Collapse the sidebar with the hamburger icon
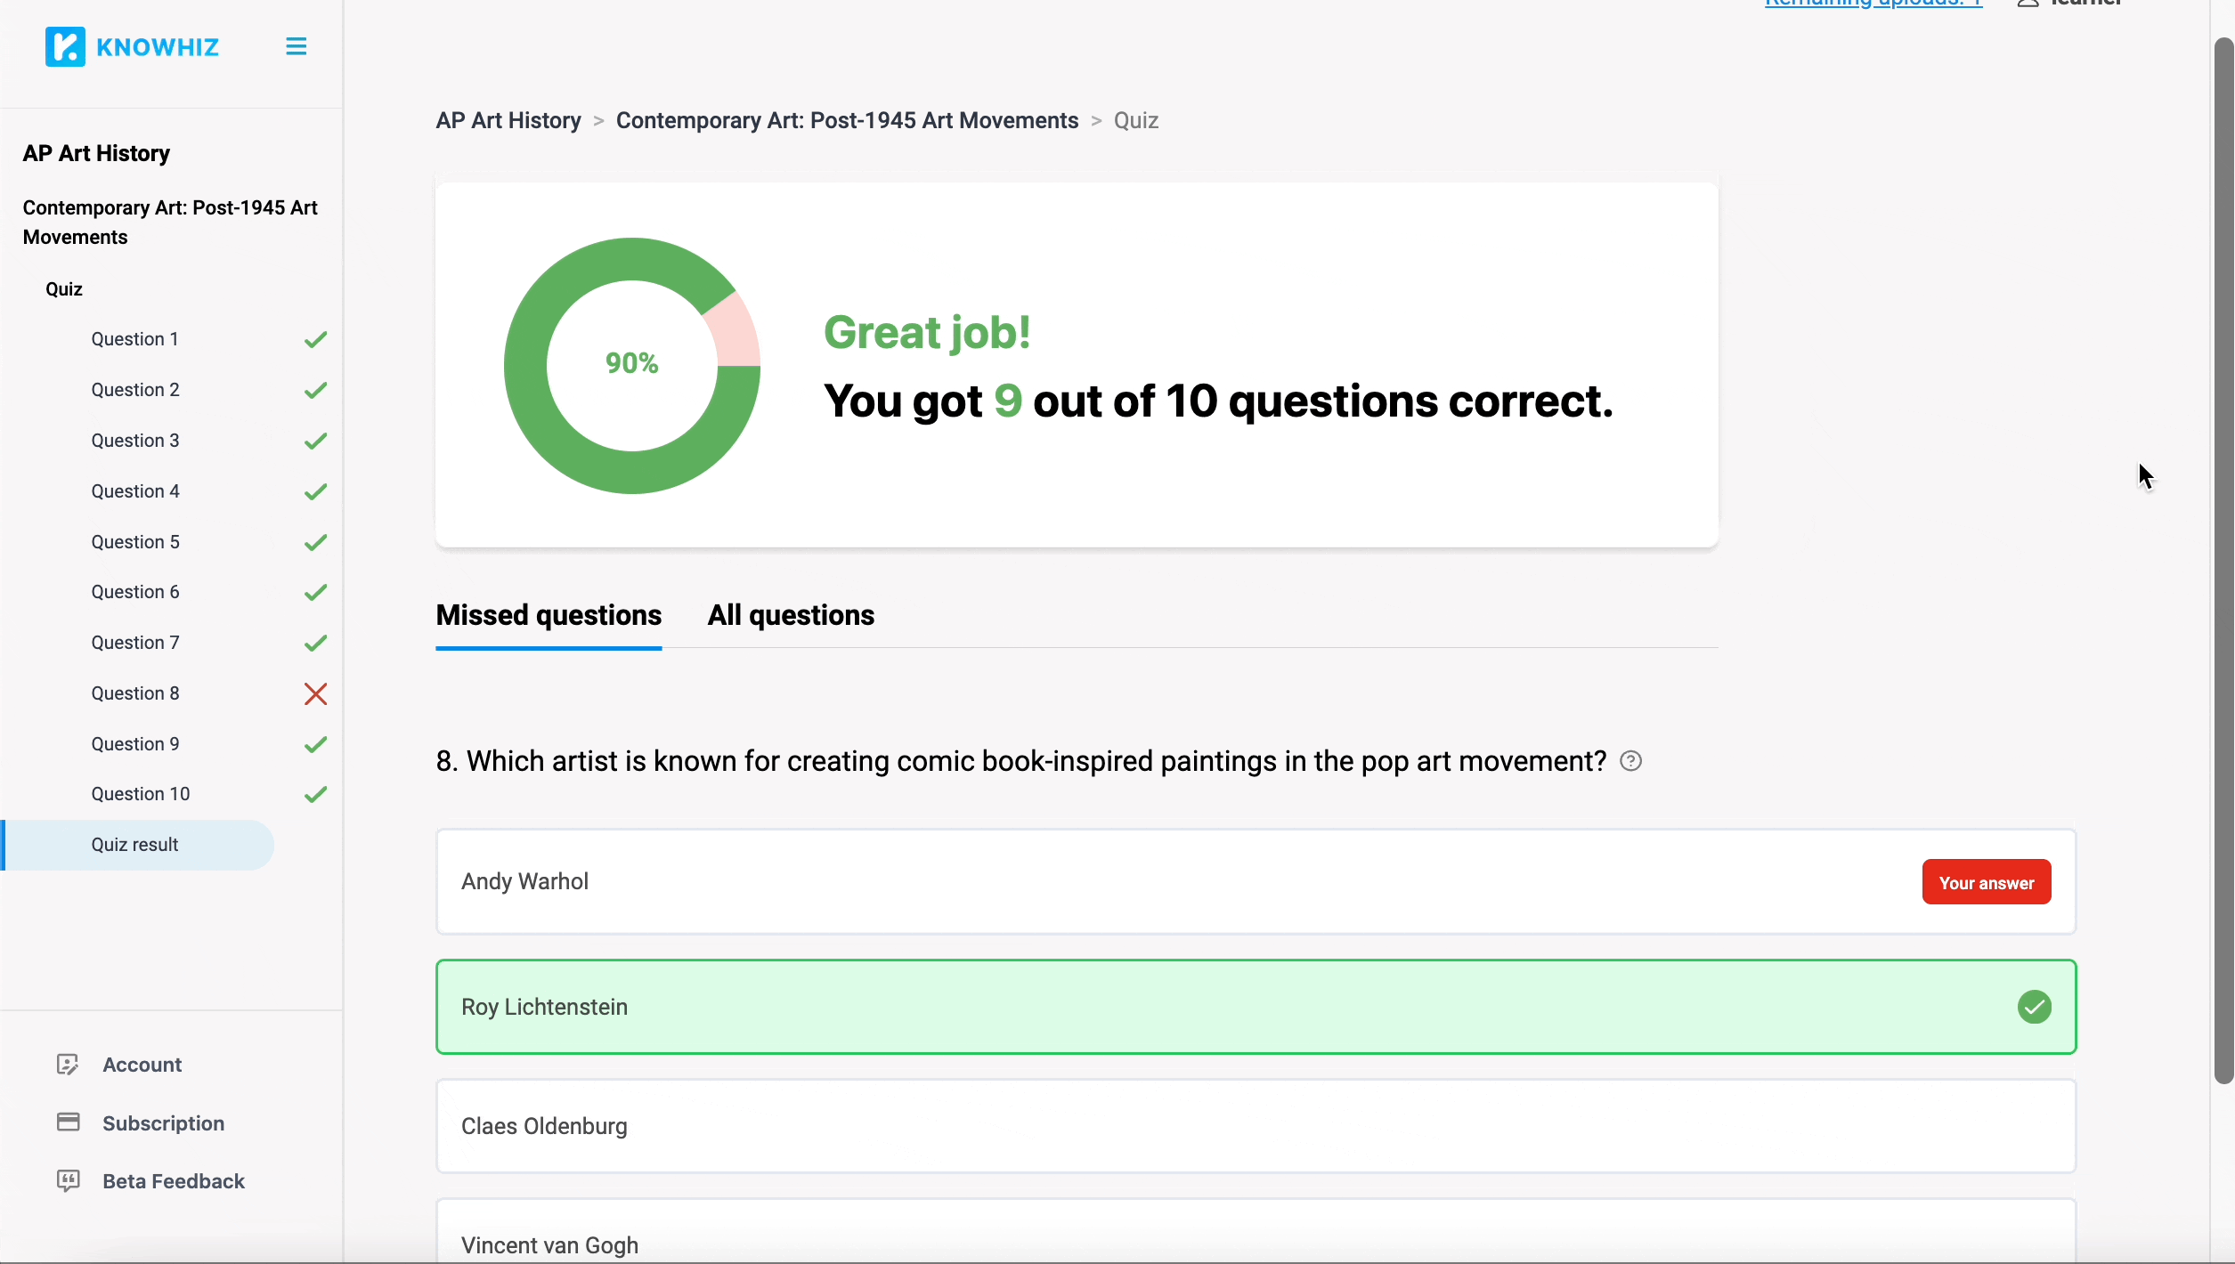 tap(296, 45)
